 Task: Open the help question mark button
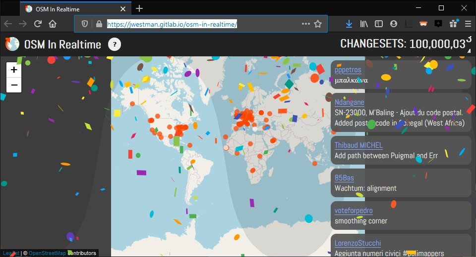[x=115, y=44]
